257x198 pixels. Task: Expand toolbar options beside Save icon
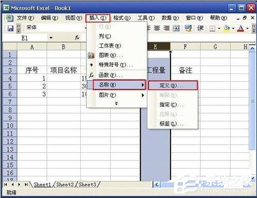point(19,28)
